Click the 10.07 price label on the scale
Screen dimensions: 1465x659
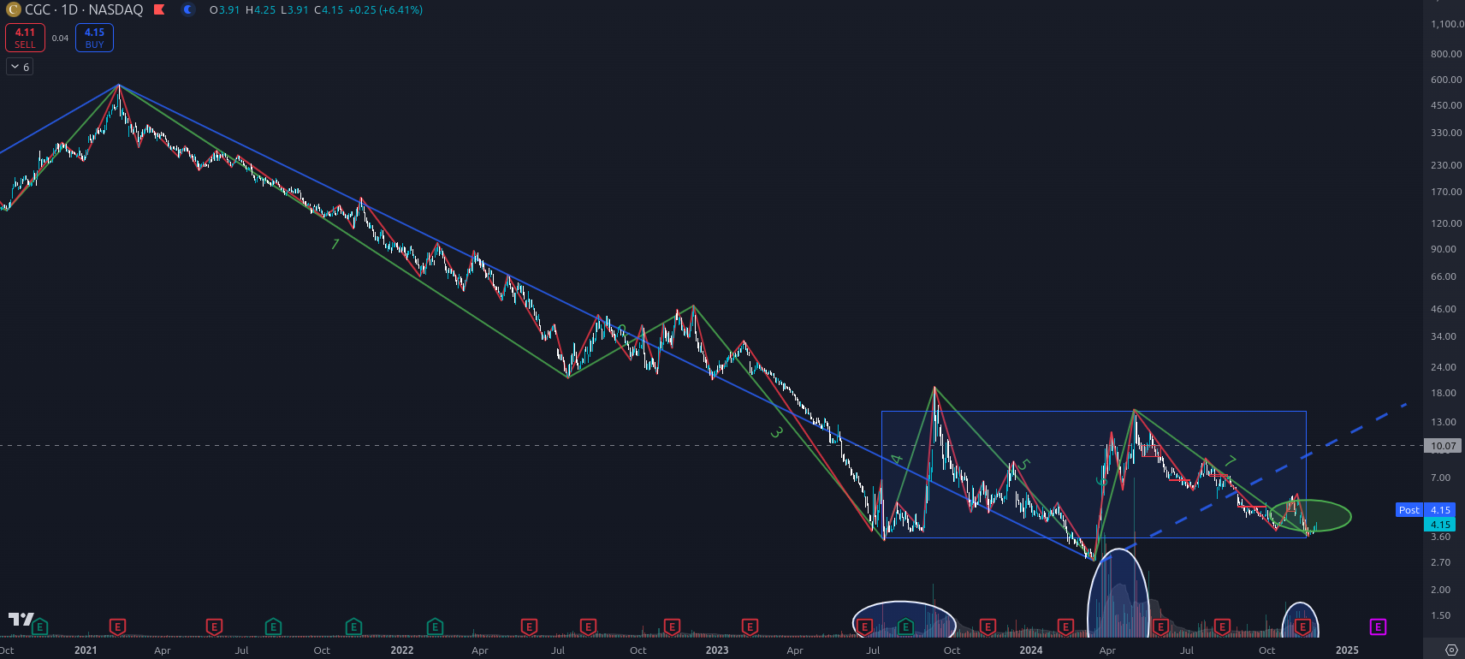[x=1443, y=446]
